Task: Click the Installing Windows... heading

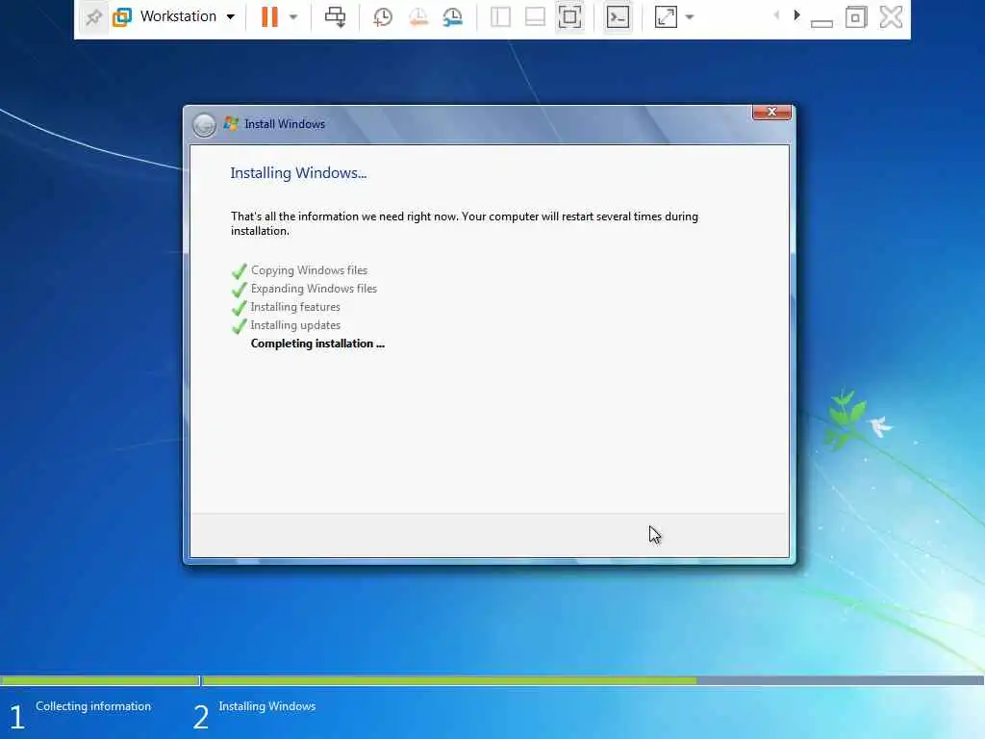Action: (x=298, y=173)
